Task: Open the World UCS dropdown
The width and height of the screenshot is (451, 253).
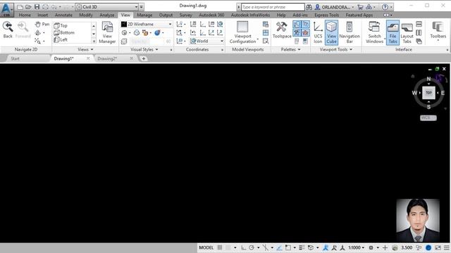Action: coord(206,41)
